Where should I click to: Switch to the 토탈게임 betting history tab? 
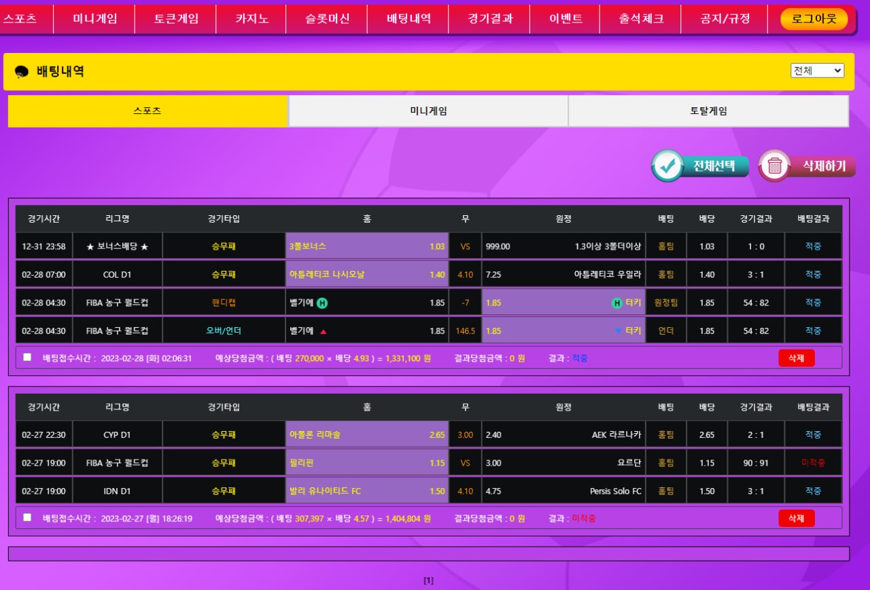pyautogui.click(x=708, y=111)
